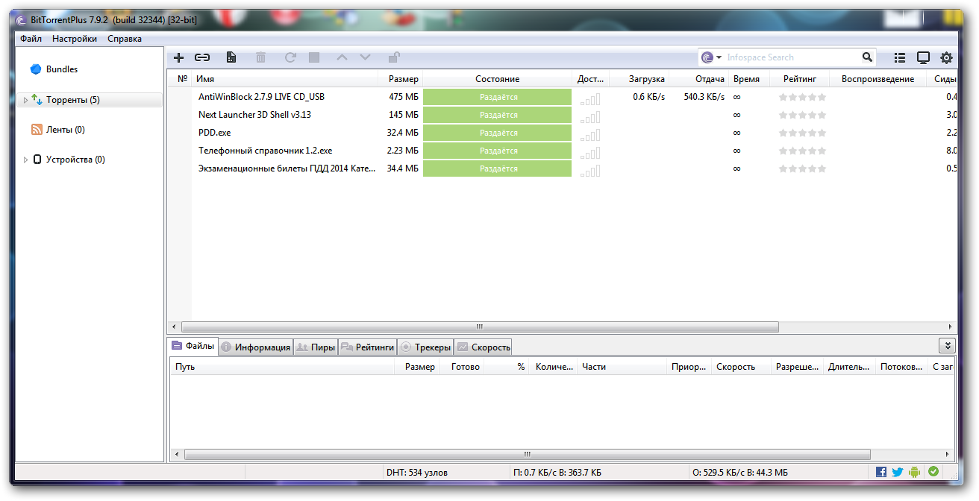This screenshot has height=501, width=979.
Task: Open the Настройки menu
Action: [74, 39]
